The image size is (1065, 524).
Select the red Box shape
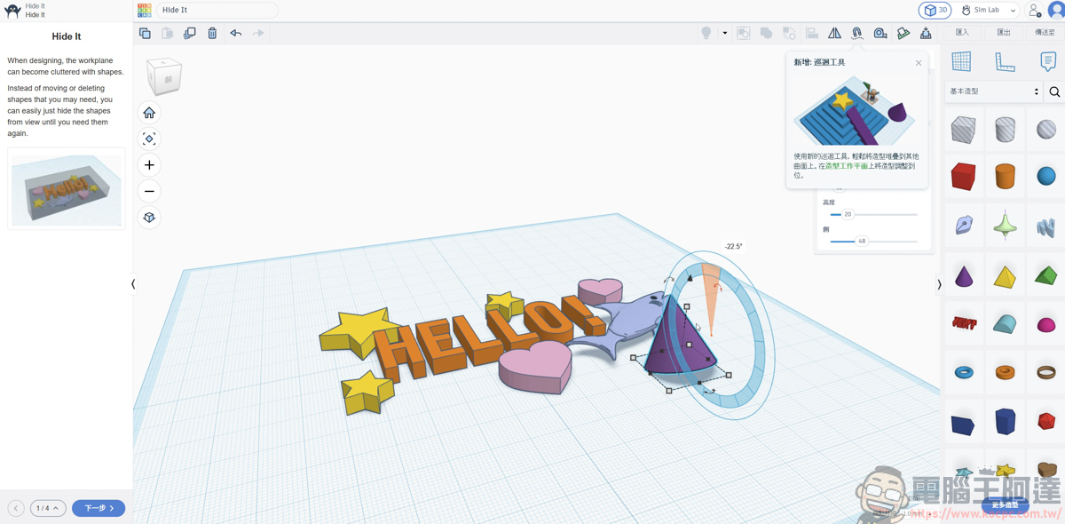(963, 176)
